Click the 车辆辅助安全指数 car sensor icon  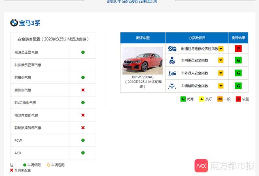172,86
